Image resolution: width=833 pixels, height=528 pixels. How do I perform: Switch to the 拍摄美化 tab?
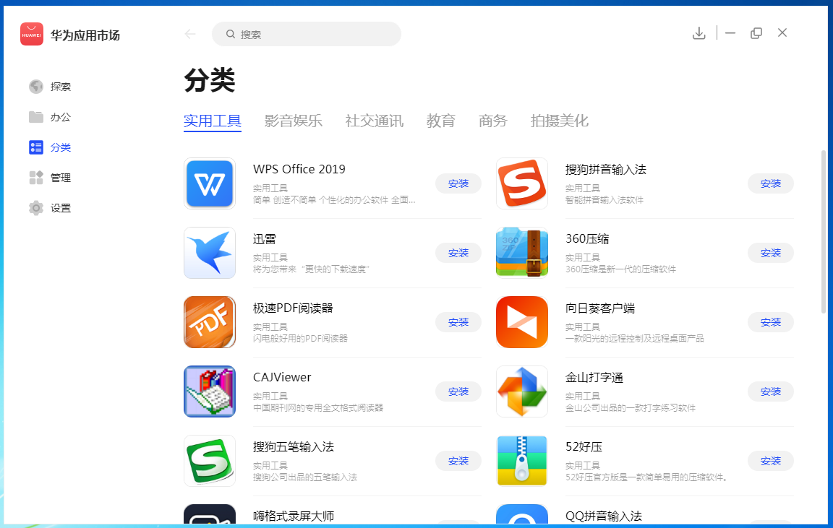tap(560, 121)
